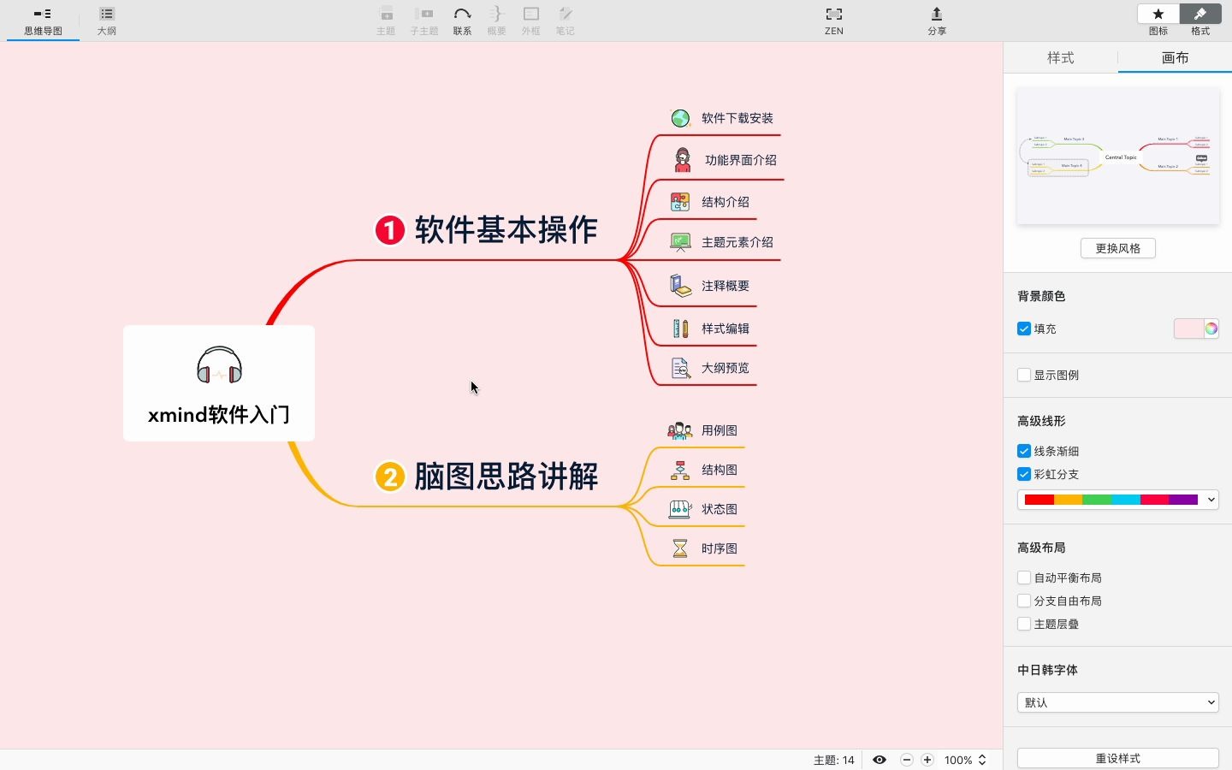The width and height of the screenshot is (1232, 770).
Task: Enable 分支自由布局 checkbox
Action: (1024, 601)
